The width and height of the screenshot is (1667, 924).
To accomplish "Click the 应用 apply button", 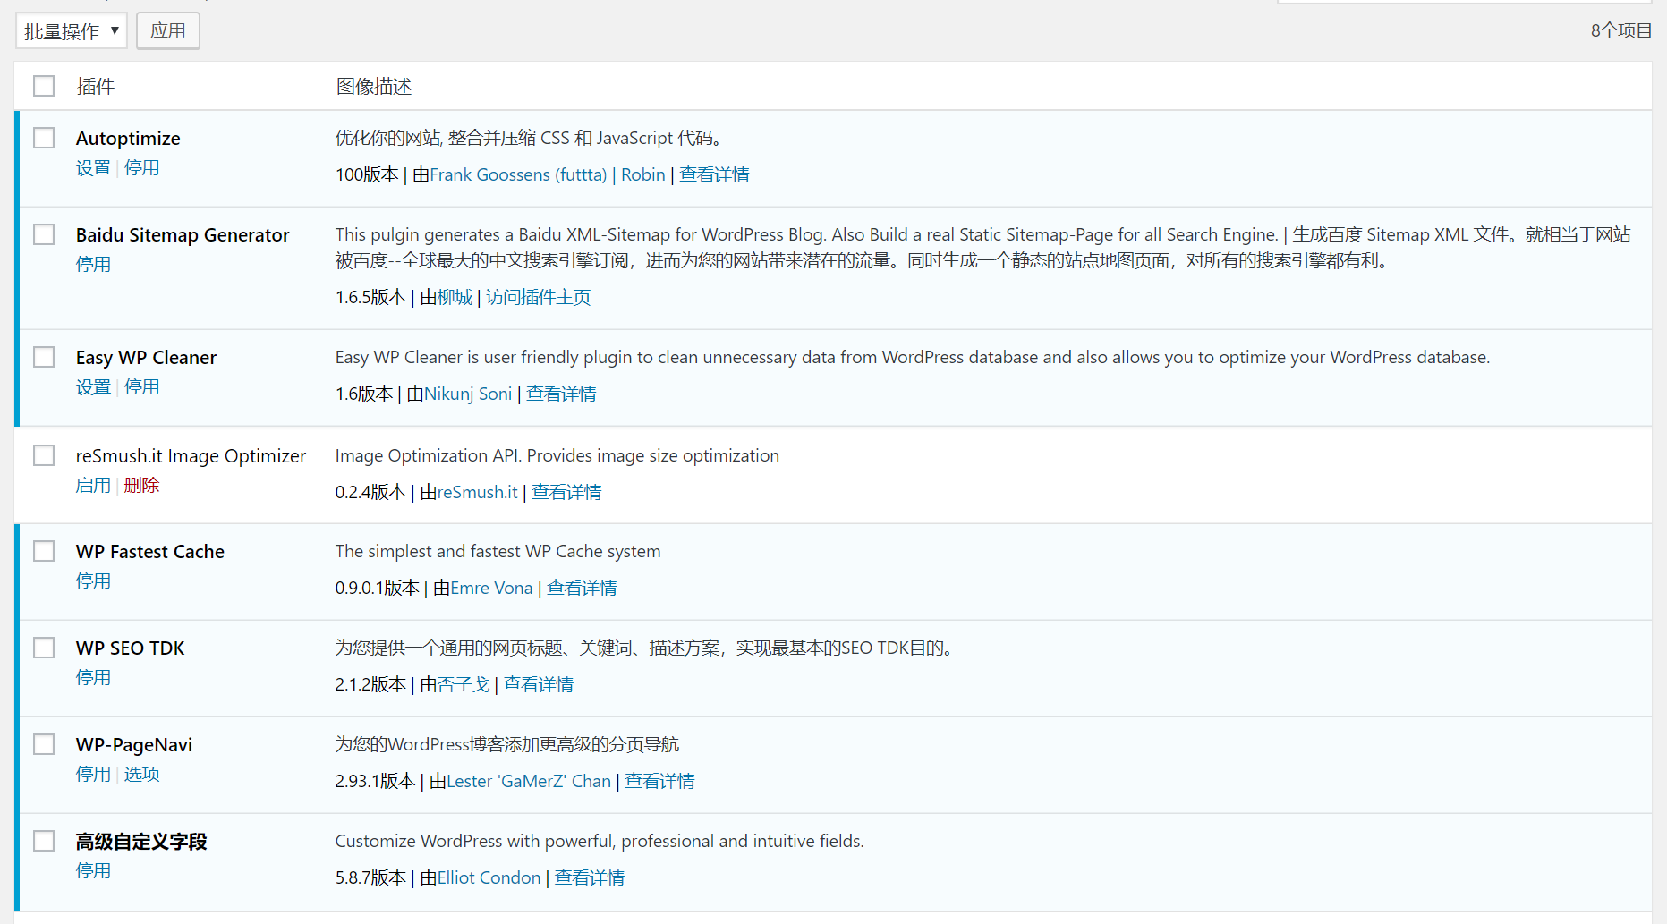I will point(168,31).
